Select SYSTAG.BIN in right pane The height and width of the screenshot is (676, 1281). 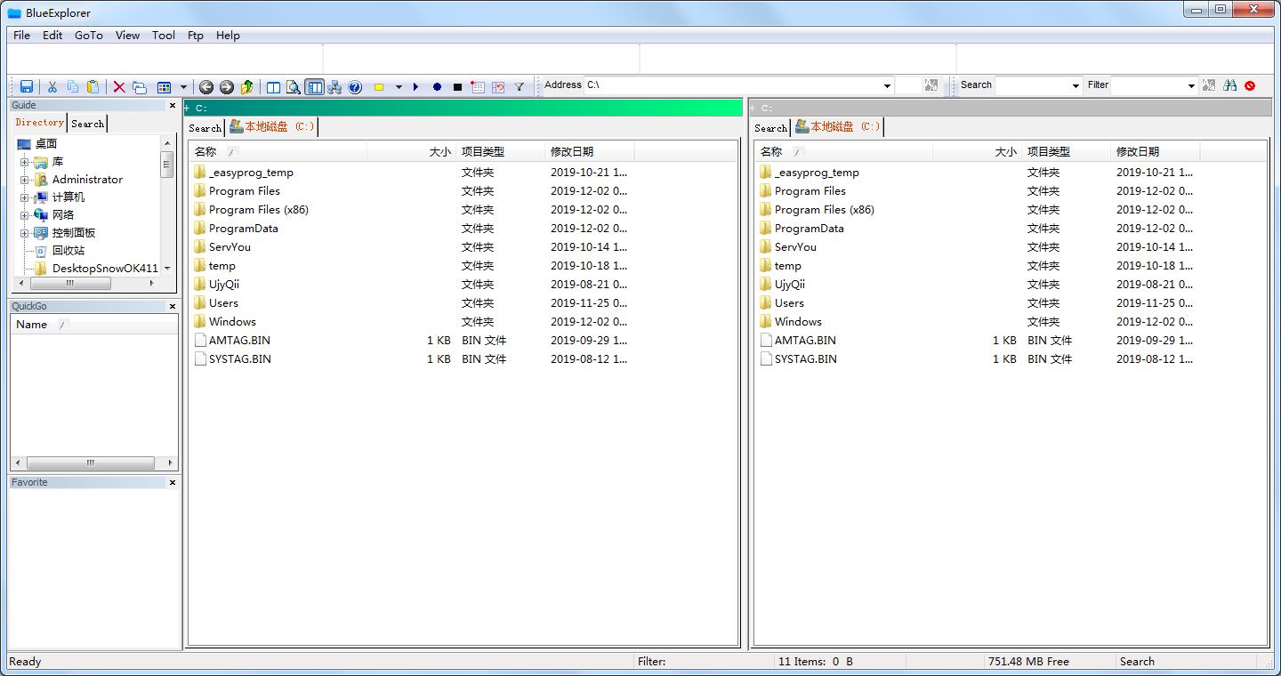(x=805, y=359)
